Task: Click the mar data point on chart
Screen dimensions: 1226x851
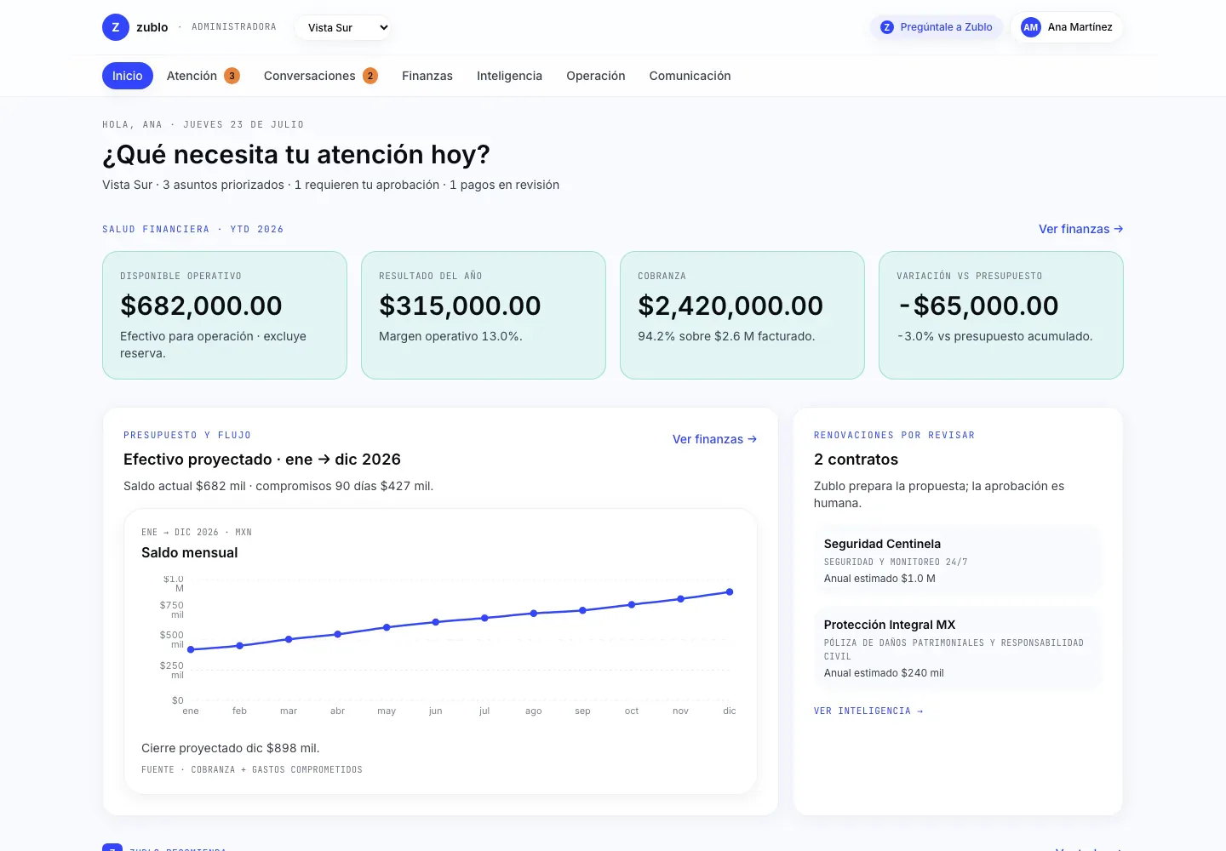Action: tap(289, 639)
